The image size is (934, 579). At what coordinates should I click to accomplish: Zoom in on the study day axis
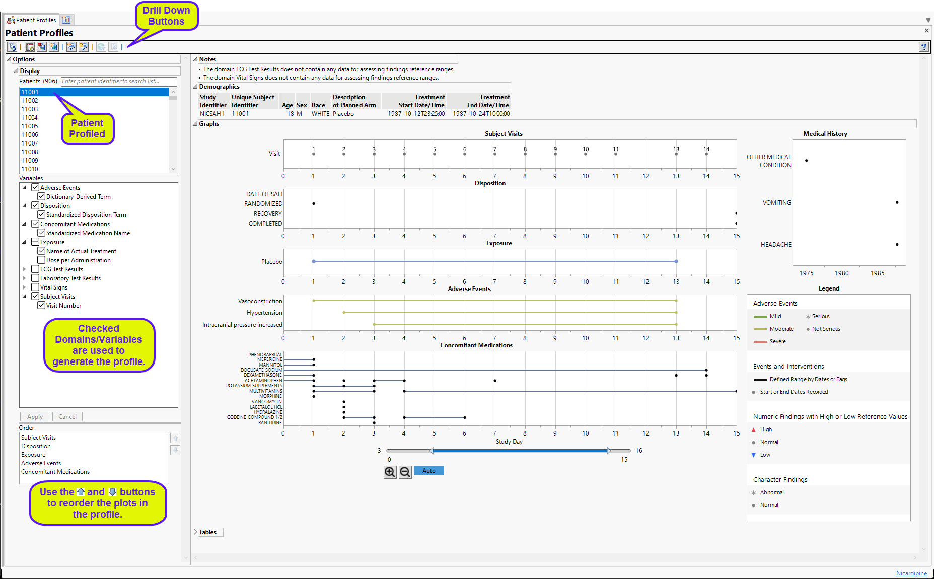390,472
